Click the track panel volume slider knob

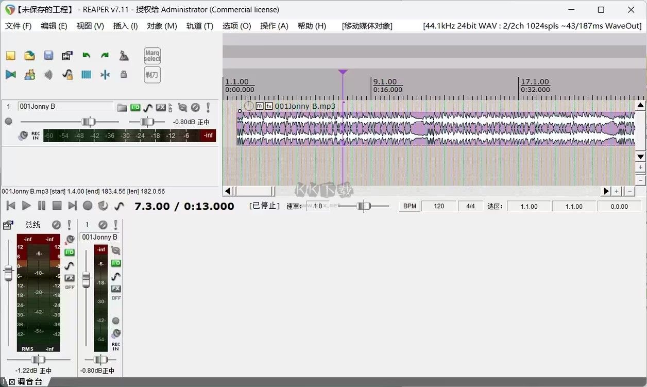click(x=89, y=122)
